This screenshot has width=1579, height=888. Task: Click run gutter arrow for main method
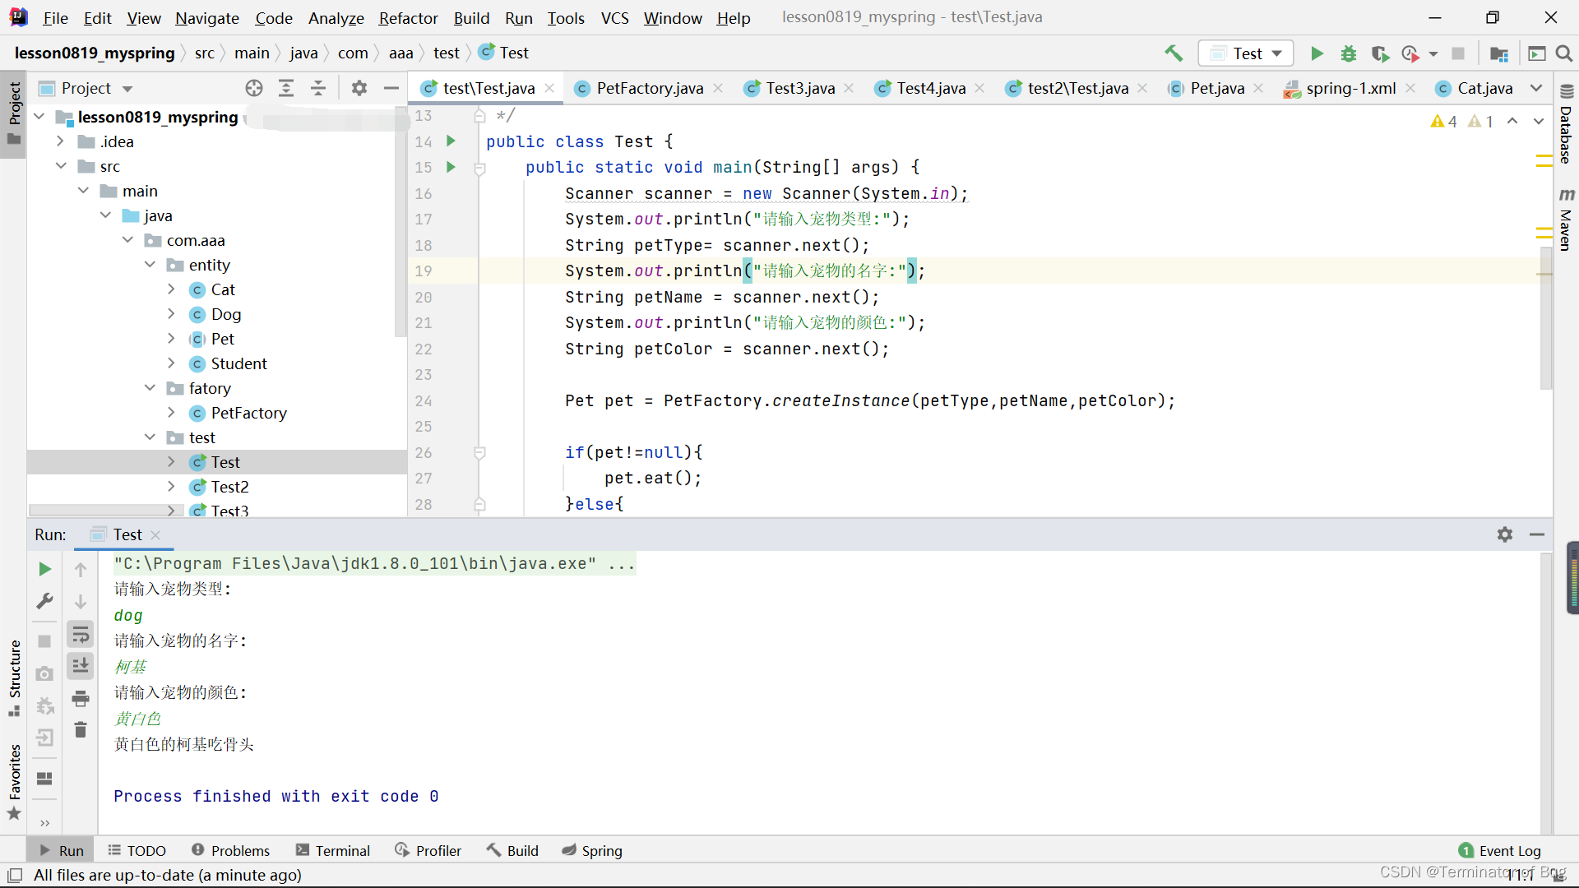click(x=451, y=167)
